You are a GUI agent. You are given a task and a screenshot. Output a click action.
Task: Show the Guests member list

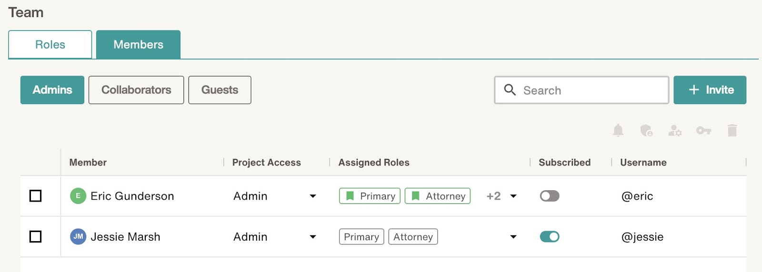[220, 90]
